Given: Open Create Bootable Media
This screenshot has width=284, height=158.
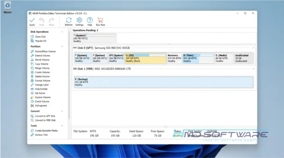Looking at the screenshot, I should click(x=44, y=131).
